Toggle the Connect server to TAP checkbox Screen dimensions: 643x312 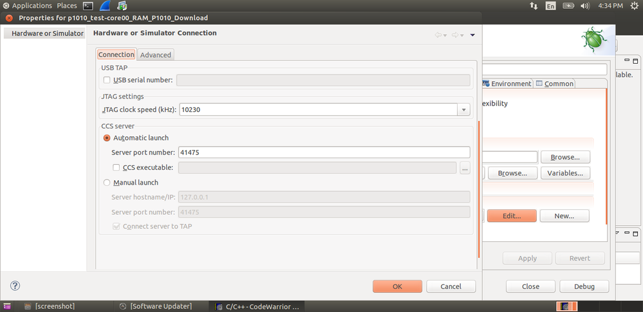click(116, 226)
